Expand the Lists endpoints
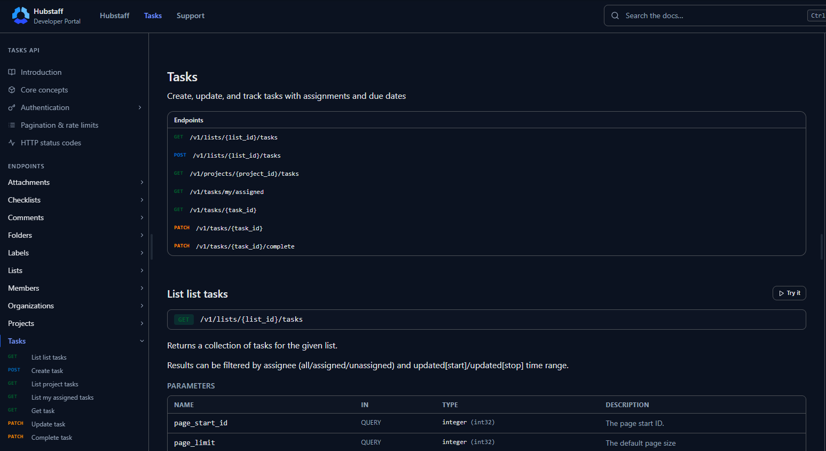The width and height of the screenshot is (826, 451). [142, 270]
